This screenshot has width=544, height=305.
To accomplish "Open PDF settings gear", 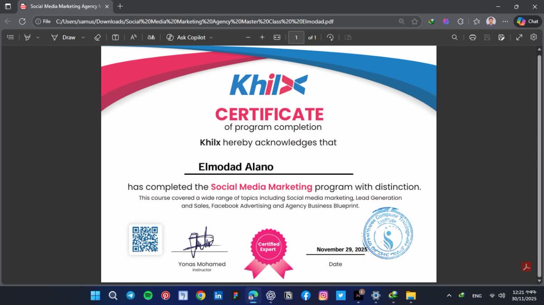I will coord(534,38).
